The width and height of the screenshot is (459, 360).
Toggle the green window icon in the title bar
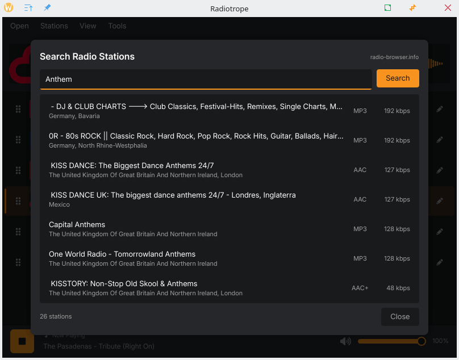point(387,8)
